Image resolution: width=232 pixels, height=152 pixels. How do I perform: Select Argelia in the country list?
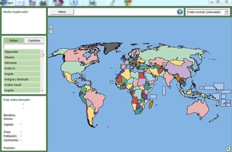click(x=22, y=90)
